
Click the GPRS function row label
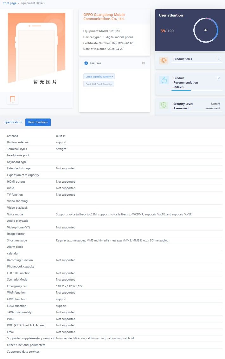[17, 300]
